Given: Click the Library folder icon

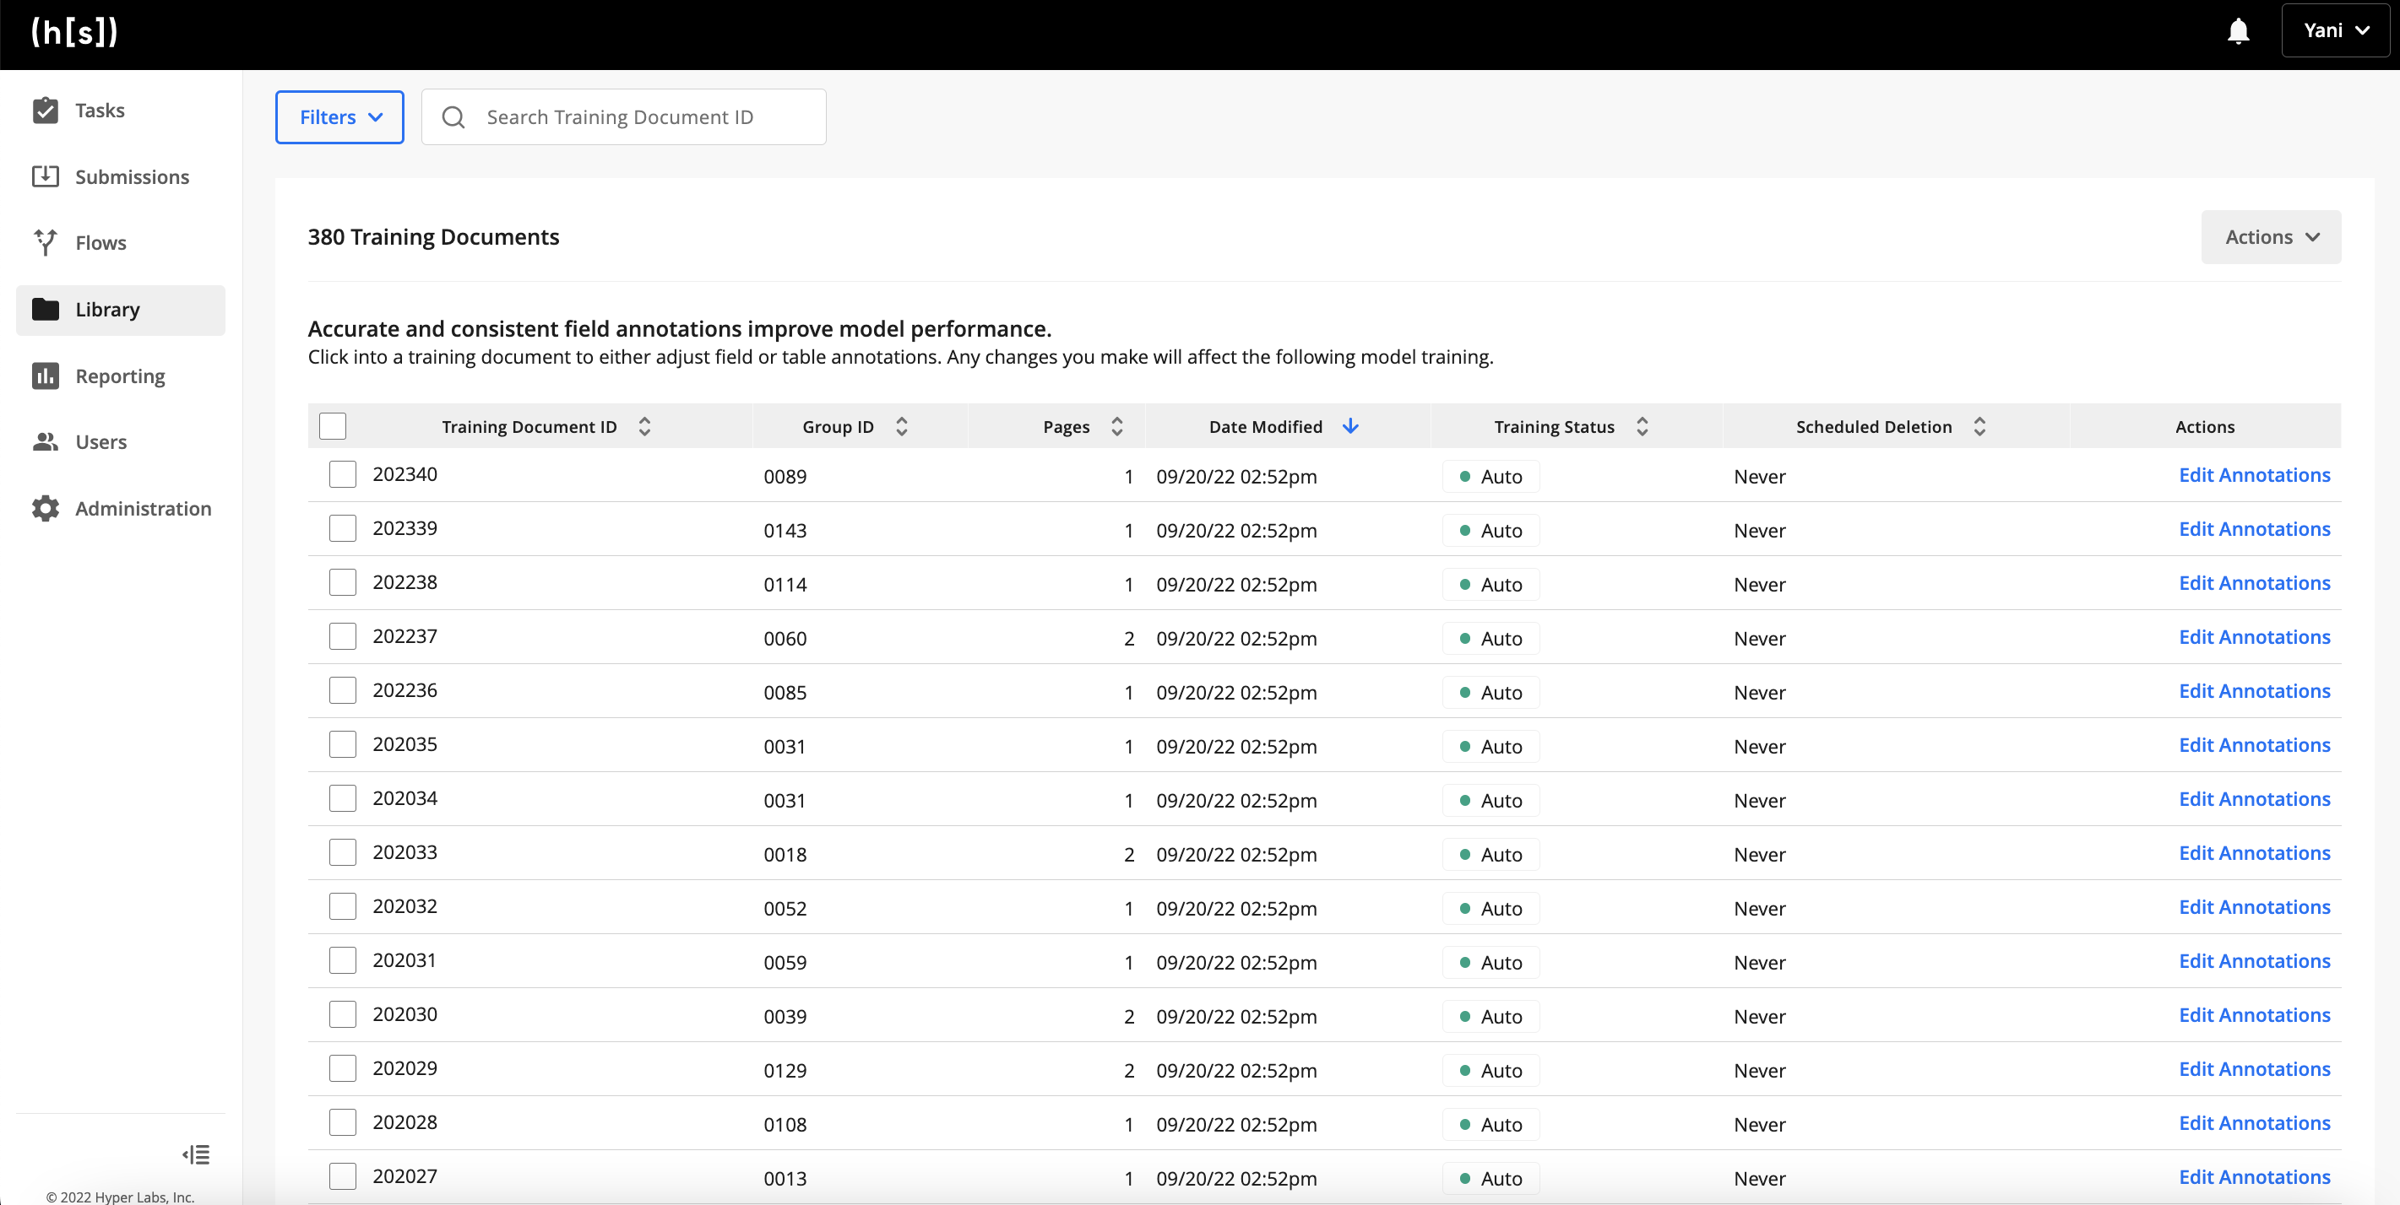Looking at the screenshot, I should coord(45,309).
